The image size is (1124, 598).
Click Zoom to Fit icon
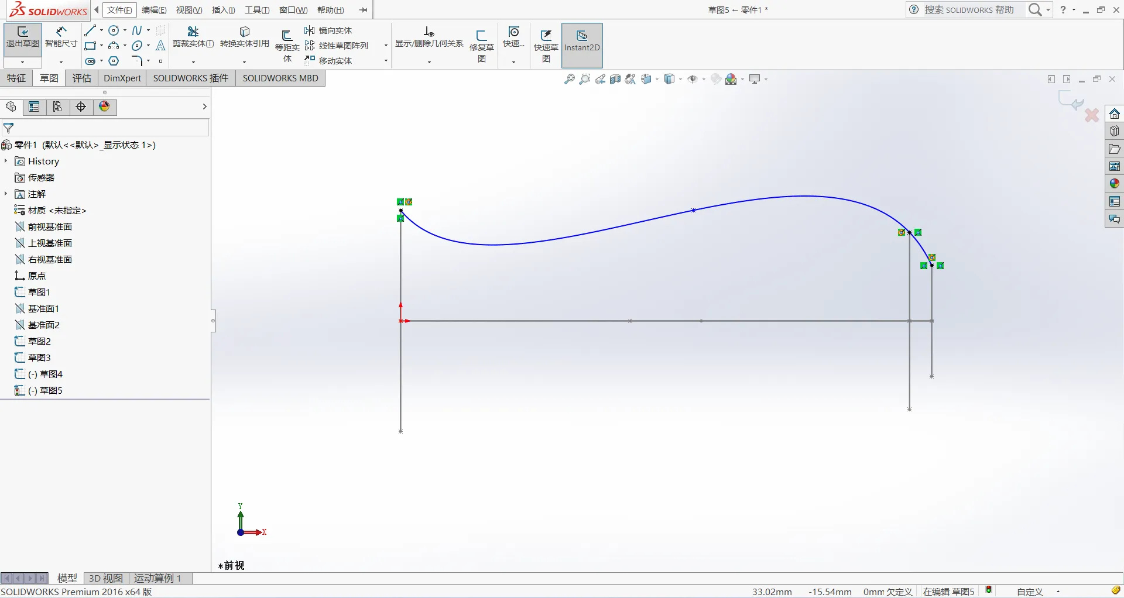pyautogui.click(x=569, y=79)
